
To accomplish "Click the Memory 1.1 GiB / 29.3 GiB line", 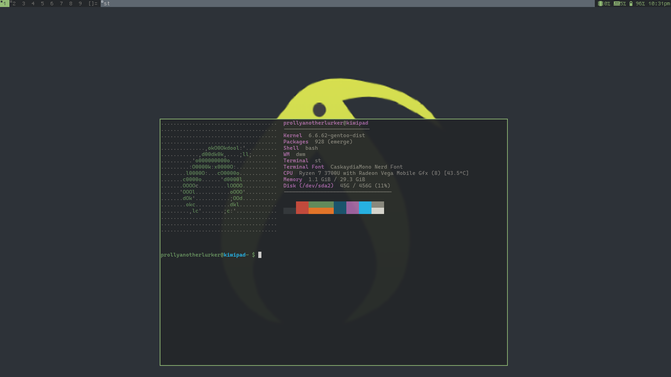I will click(324, 179).
